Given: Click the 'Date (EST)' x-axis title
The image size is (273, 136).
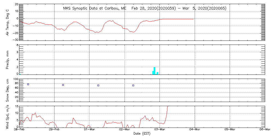Looking at the screenshot, I should [x=142, y=134].
